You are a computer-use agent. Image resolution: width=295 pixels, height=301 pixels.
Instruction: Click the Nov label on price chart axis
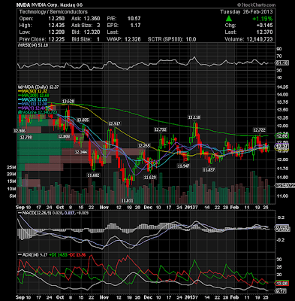click(104, 208)
